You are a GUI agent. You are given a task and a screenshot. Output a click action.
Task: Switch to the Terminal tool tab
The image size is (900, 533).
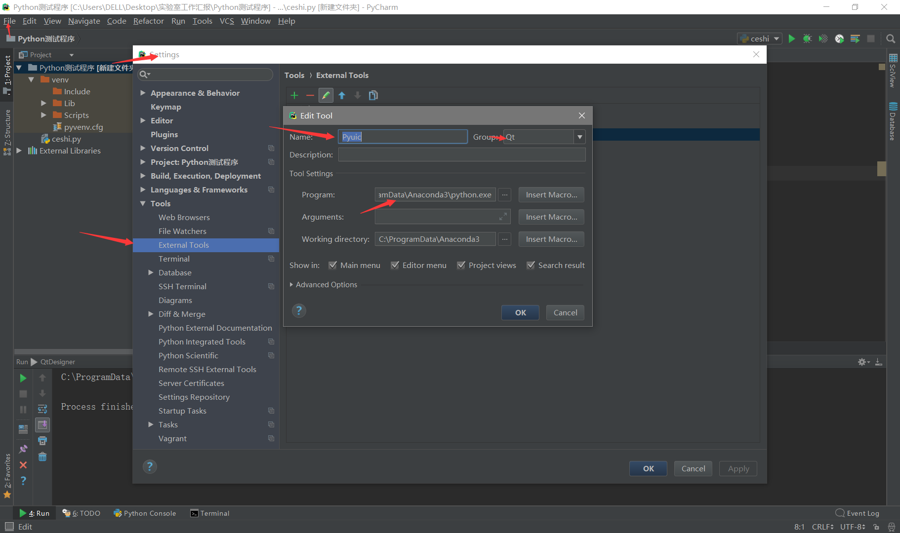pos(210,513)
